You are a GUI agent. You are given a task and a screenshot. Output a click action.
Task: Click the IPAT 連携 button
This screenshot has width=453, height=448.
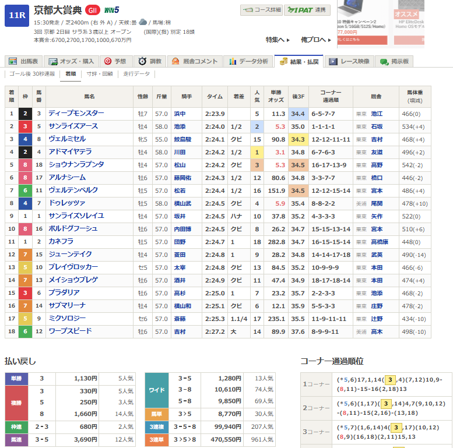tap(307, 10)
